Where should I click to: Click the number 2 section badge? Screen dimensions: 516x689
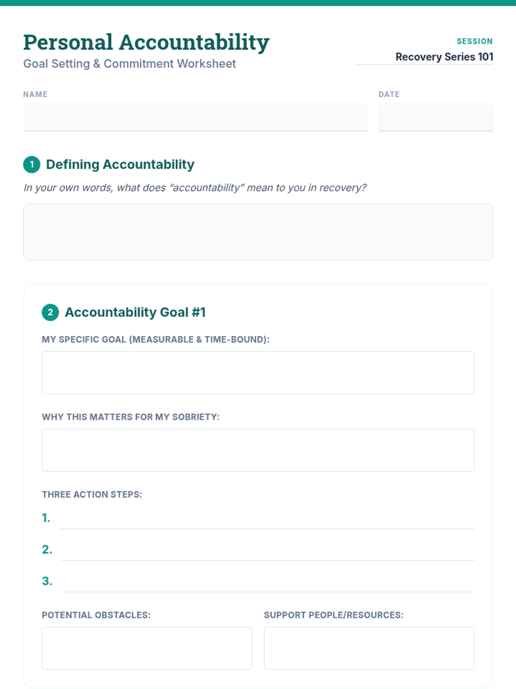(x=50, y=312)
